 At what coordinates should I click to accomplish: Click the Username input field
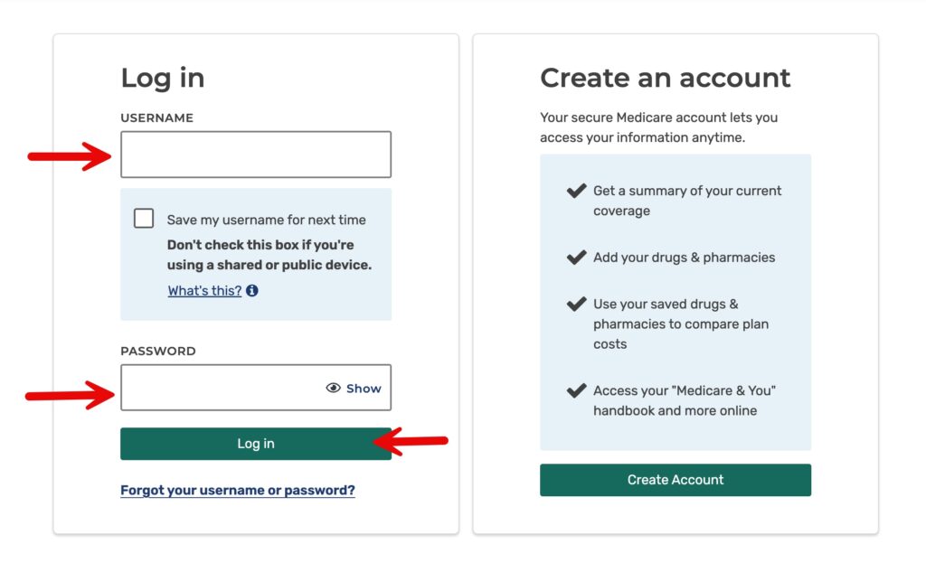255,155
